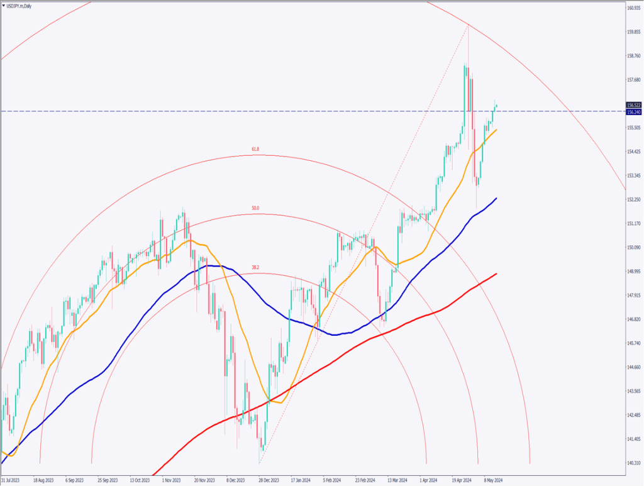Click the 160.935 price axis label
Image resolution: width=644 pixels, height=486 pixels.
(x=633, y=8)
